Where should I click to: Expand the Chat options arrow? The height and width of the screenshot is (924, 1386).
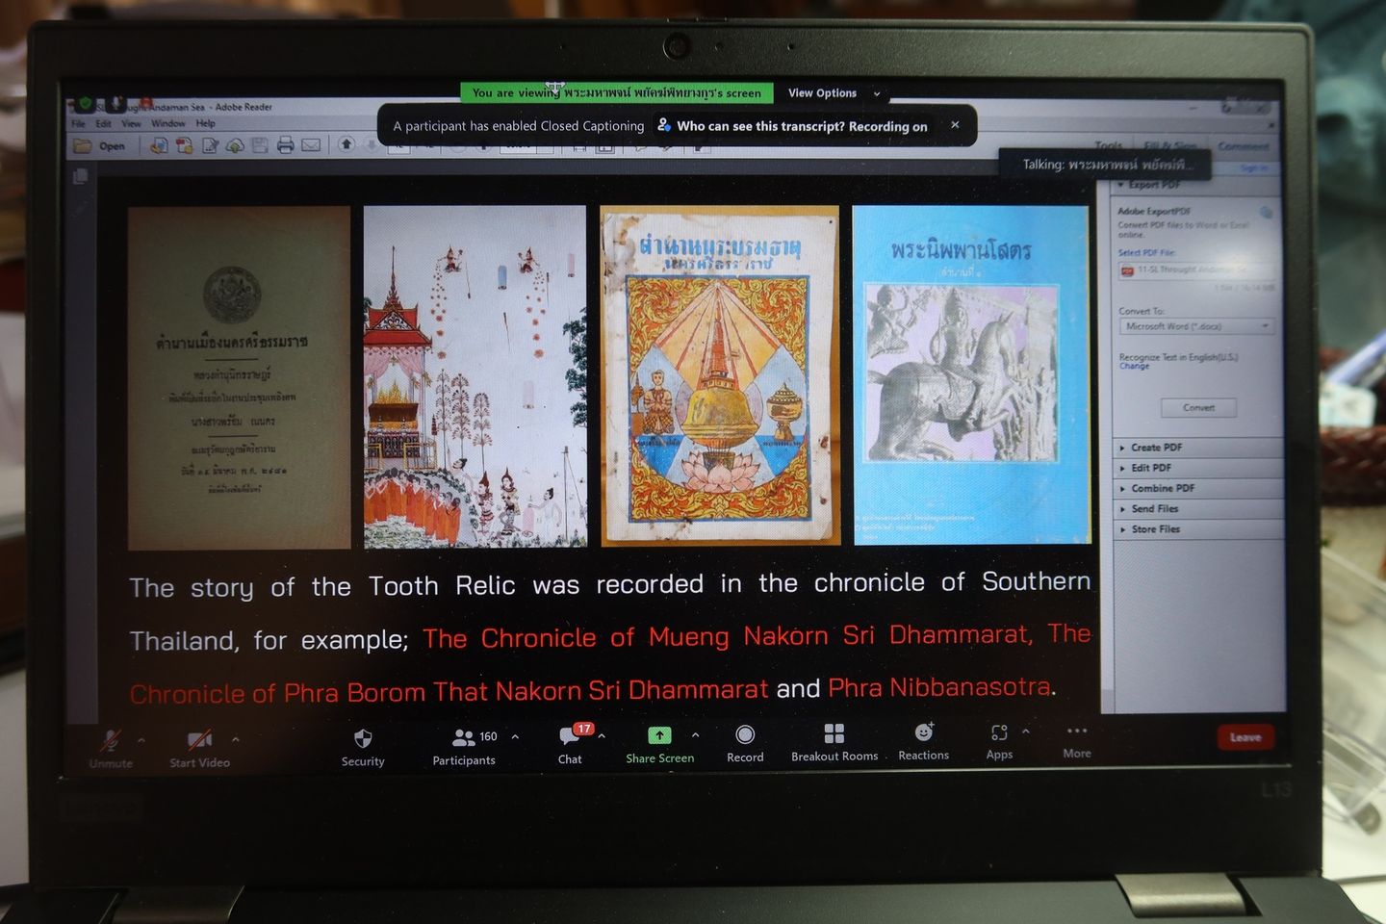(x=602, y=736)
